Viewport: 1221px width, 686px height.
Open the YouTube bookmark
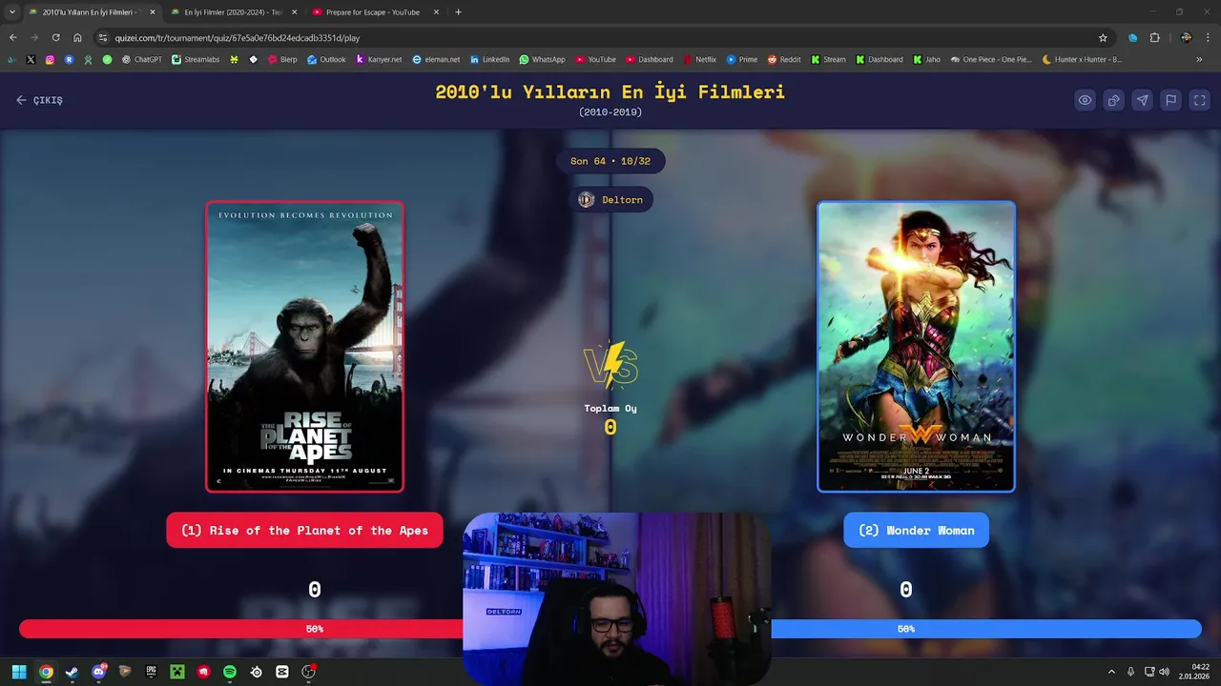(x=595, y=59)
